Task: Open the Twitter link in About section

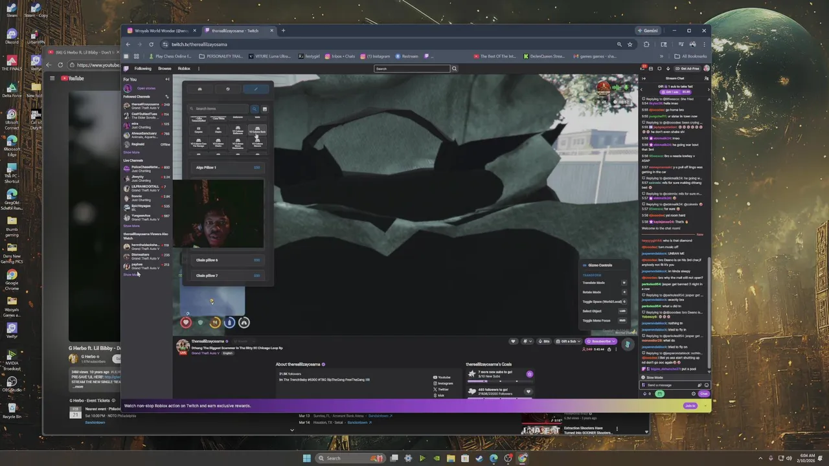Action: click(x=441, y=390)
